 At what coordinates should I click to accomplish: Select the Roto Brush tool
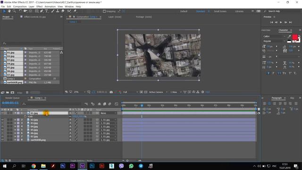click(x=69, y=11)
